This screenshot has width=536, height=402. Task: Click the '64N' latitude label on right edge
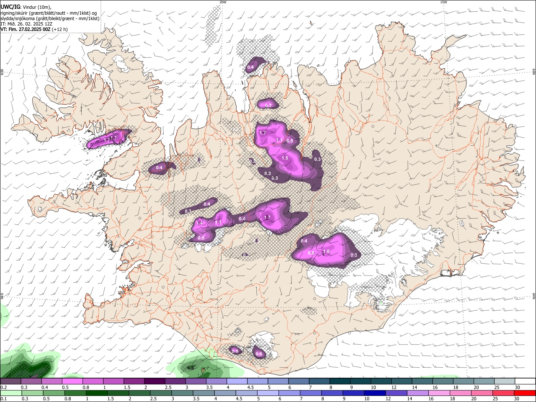534,296
